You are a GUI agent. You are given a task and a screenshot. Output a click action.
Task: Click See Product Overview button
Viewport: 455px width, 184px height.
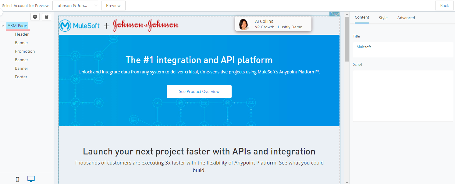[x=199, y=91]
